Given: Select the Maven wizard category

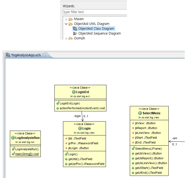Looking at the screenshot, I should [79, 19].
